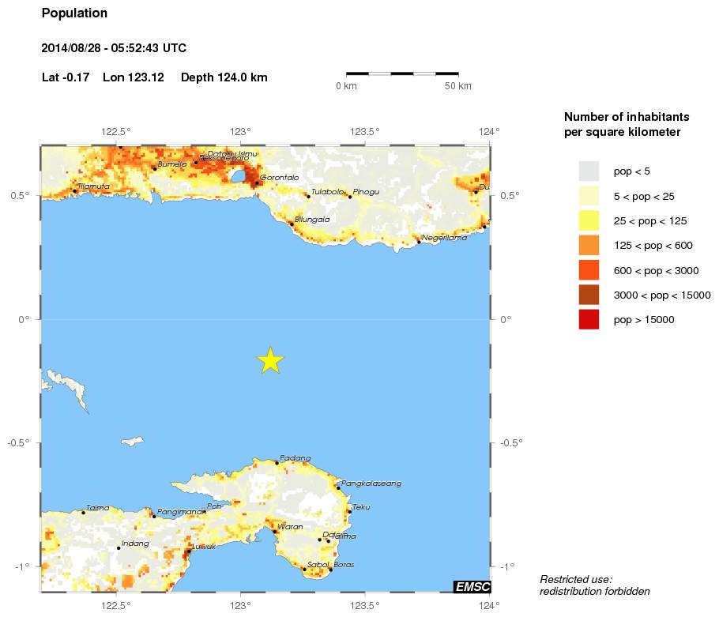Click the 'Gorontalo' city label
This screenshot has width=719, height=617.
click(x=279, y=178)
